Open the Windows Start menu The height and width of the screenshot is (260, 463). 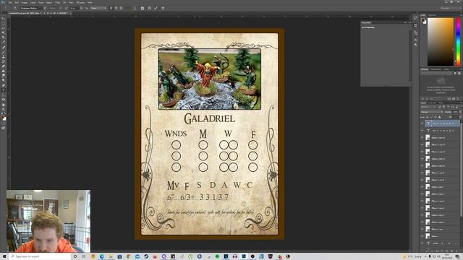click(x=4, y=256)
